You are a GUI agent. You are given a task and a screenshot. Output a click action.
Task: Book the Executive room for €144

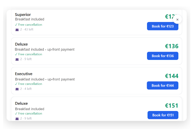162,85
